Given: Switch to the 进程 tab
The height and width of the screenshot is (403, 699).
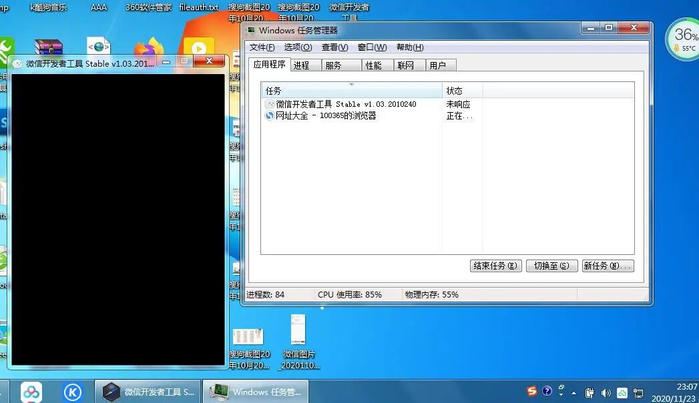Looking at the screenshot, I should point(306,65).
